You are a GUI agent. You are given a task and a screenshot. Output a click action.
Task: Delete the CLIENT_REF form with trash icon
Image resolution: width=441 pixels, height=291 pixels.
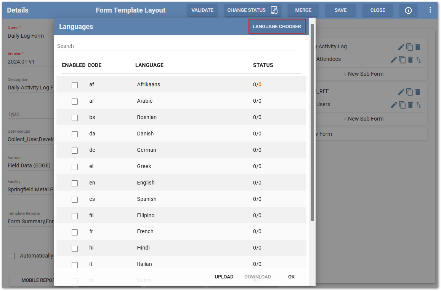coord(418,92)
